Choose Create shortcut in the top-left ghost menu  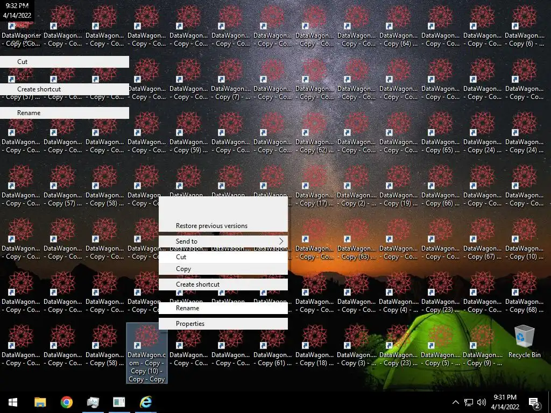(65, 89)
